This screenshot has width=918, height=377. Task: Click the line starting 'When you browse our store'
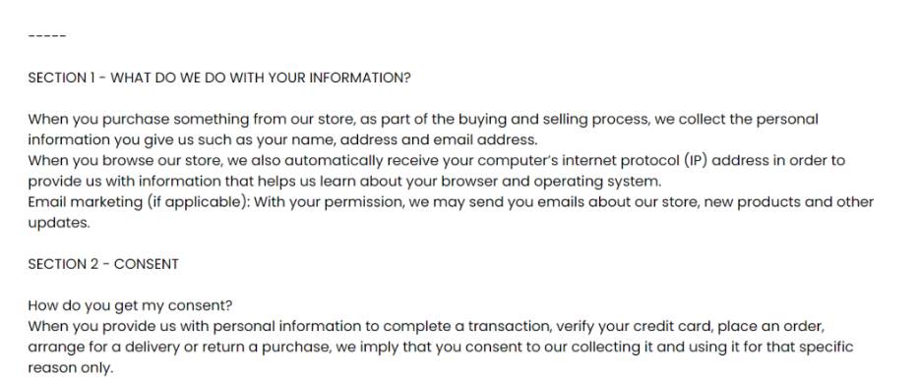[436, 160]
